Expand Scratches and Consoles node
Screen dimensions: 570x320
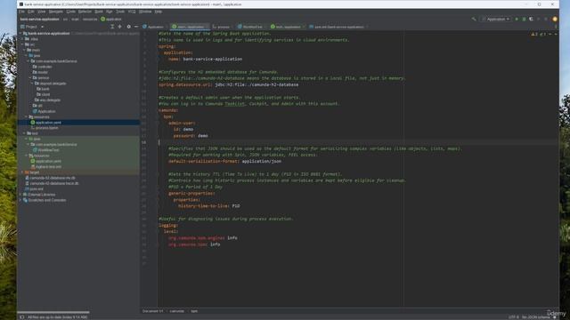(20, 200)
